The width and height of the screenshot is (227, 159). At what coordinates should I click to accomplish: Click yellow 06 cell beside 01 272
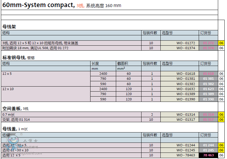pyautogui.click(x=221, y=43)
